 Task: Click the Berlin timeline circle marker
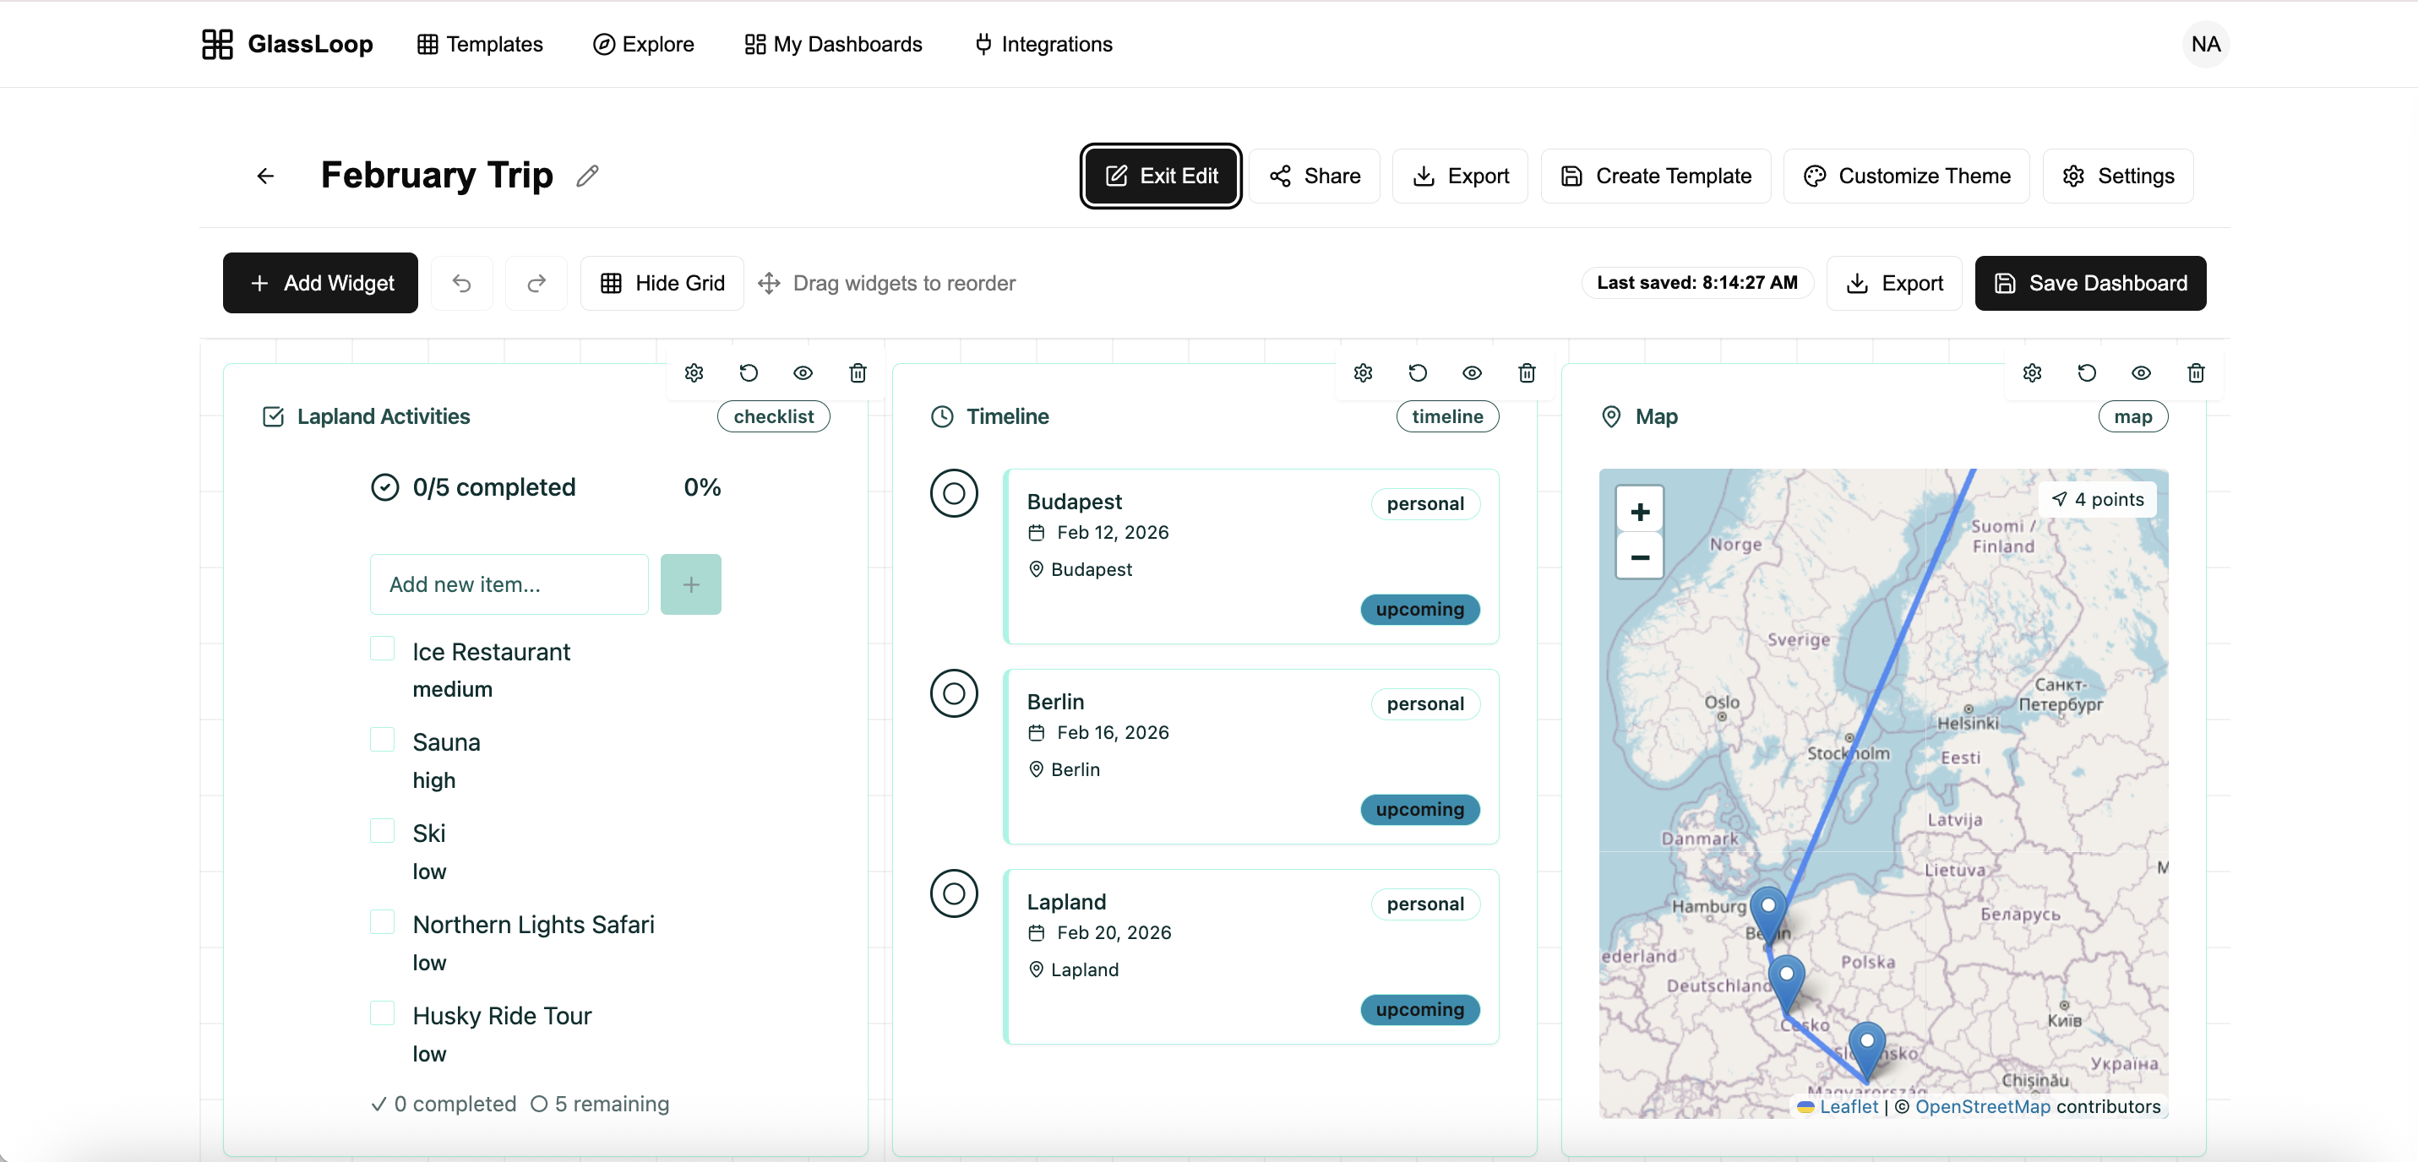point(954,692)
